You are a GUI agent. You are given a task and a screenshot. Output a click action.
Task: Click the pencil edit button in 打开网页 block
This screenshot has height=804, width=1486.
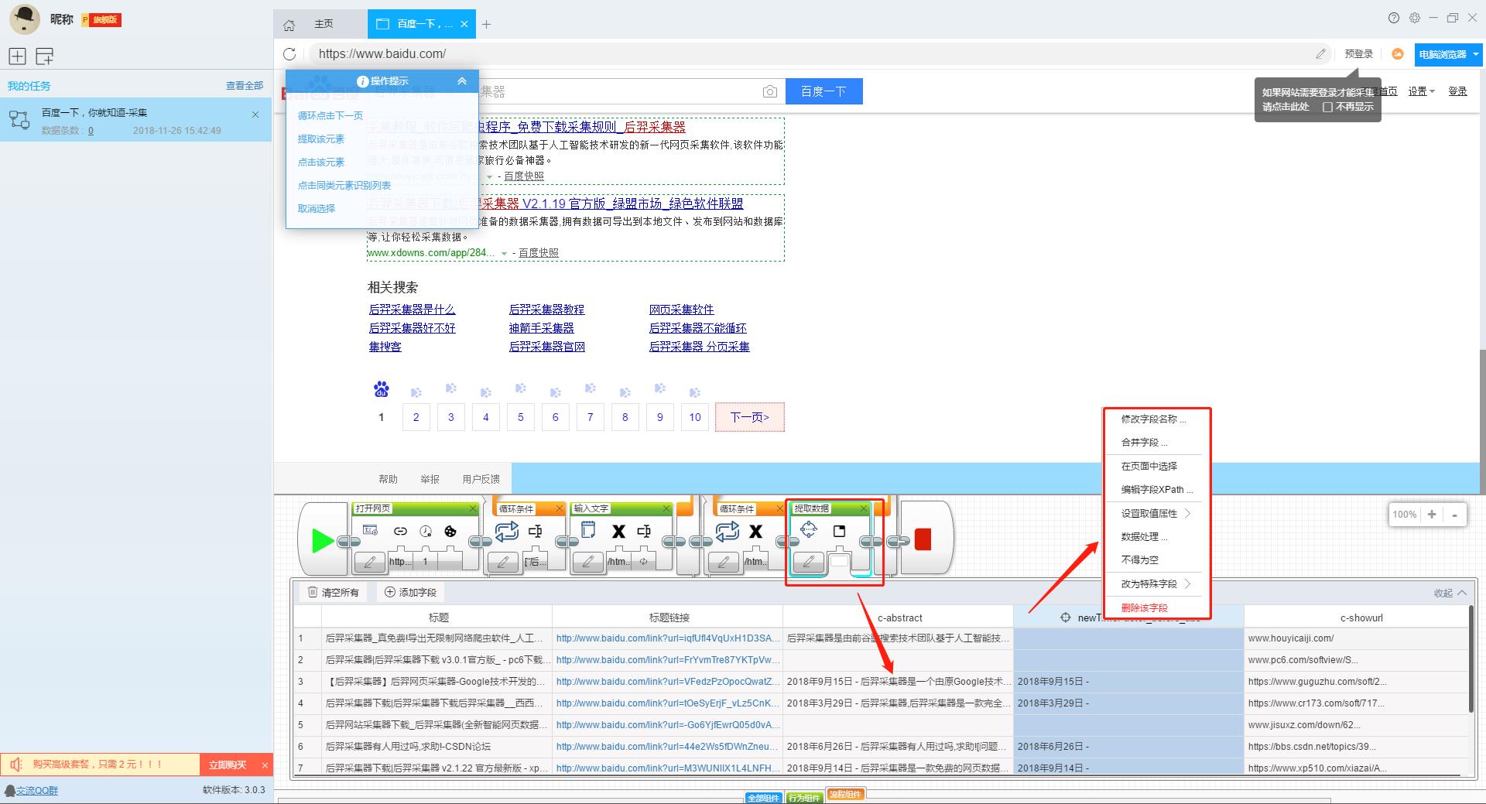click(370, 562)
